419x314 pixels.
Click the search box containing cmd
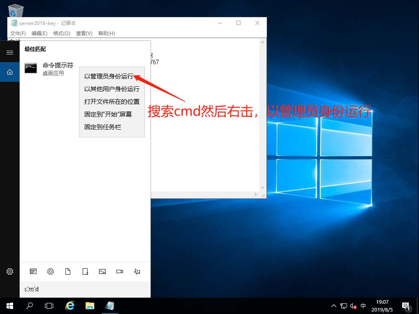[x=85, y=289]
